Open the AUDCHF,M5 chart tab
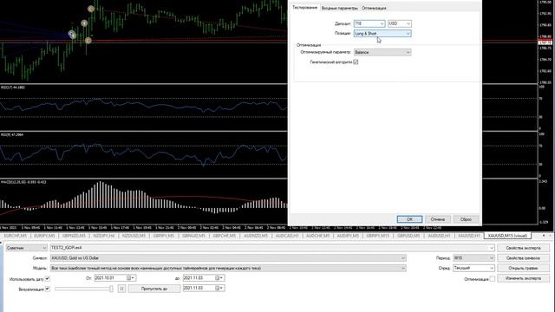The height and width of the screenshot is (312, 555). click(x=317, y=236)
